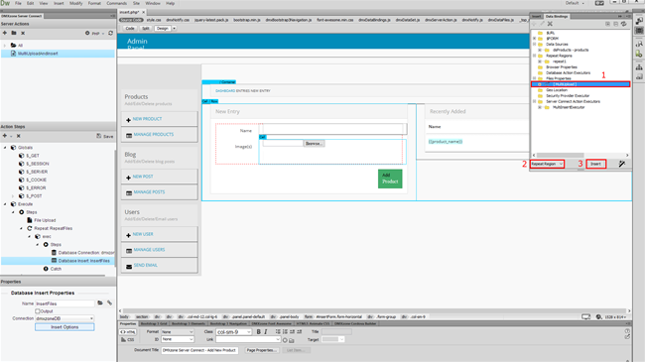The width and height of the screenshot is (645, 362).
Task: Refresh the Data Bindings panel
Action: point(623,24)
